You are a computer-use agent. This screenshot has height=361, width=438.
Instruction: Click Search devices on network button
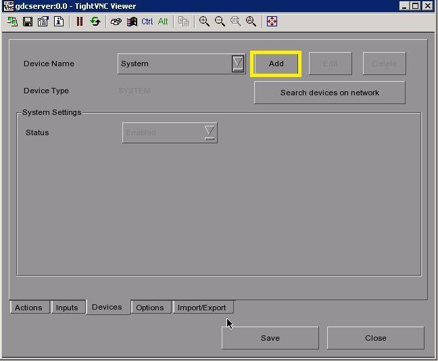pos(330,93)
